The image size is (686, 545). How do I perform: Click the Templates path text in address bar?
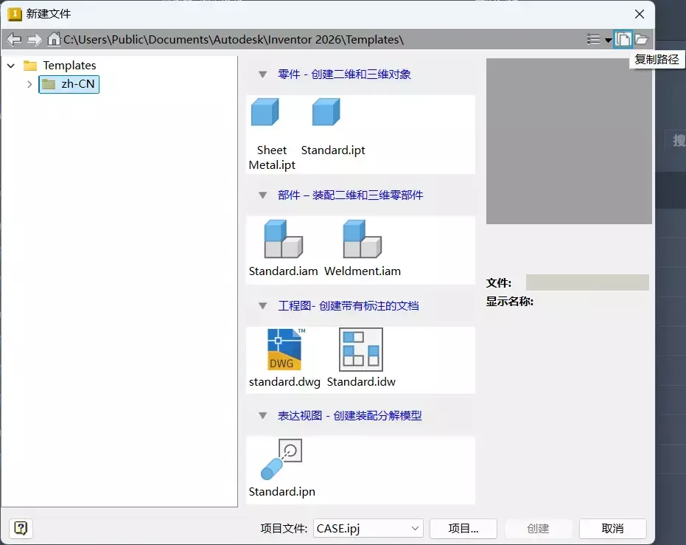(x=233, y=39)
